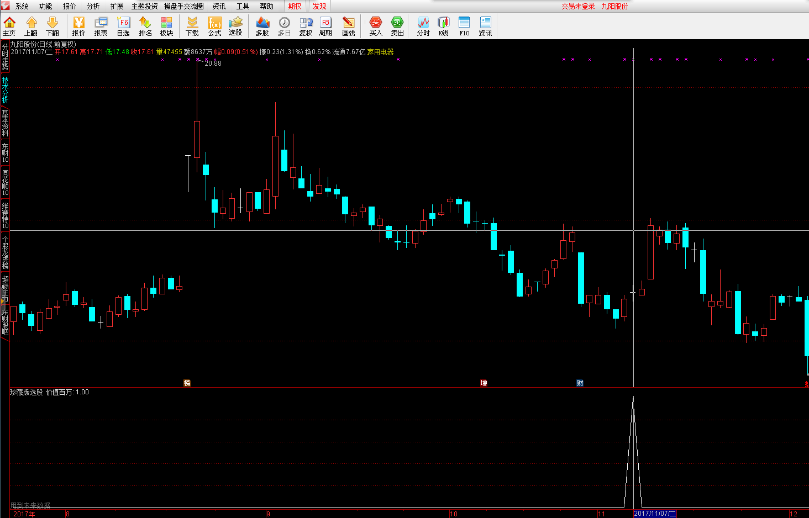Open the 多股 multi-stock icon
The width and height of the screenshot is (809, 518).
click(x=262, y=26)
